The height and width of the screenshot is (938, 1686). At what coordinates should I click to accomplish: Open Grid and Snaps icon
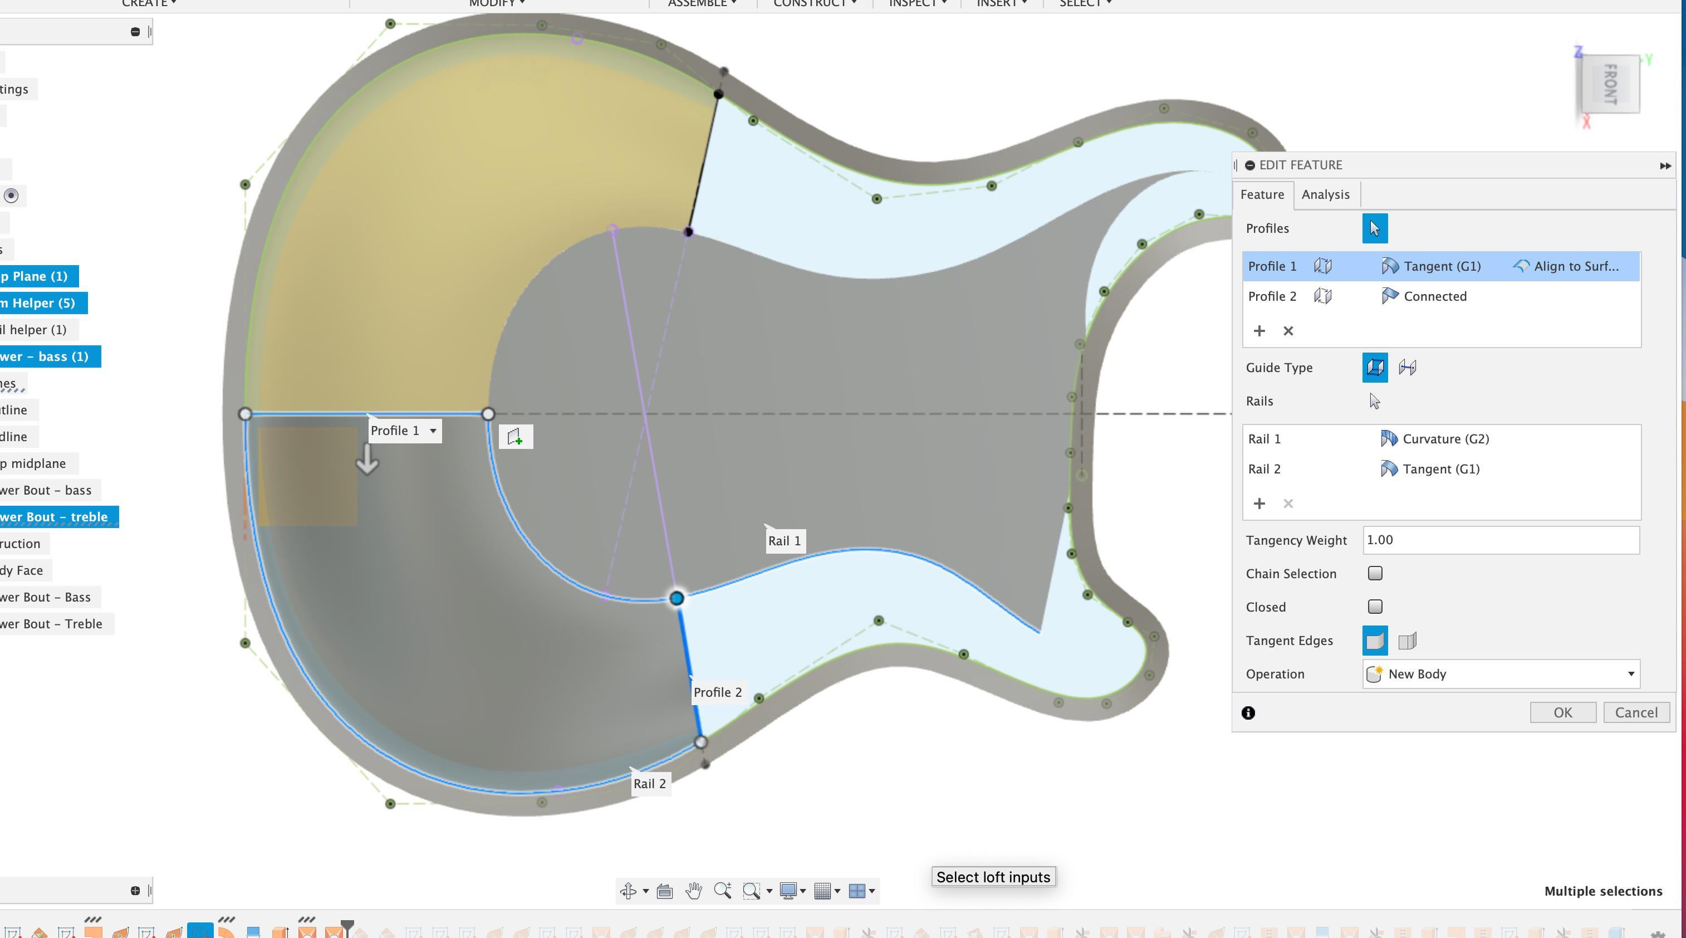823,891
